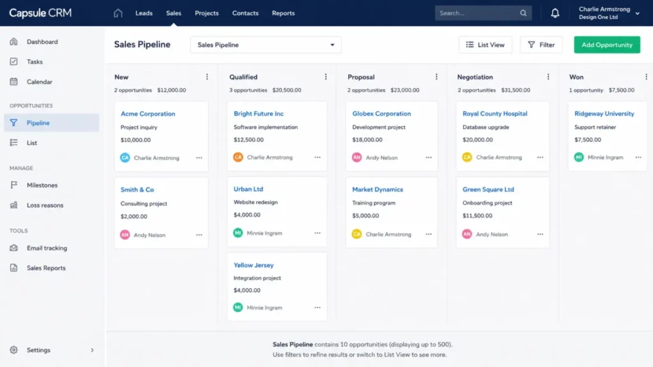Open the Green Square Ltd opportunity

488,189
